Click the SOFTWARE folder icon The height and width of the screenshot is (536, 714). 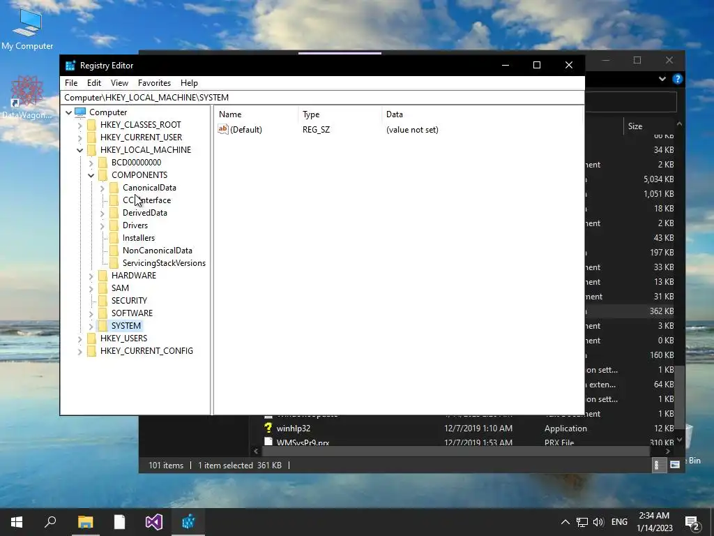point(103,313)
